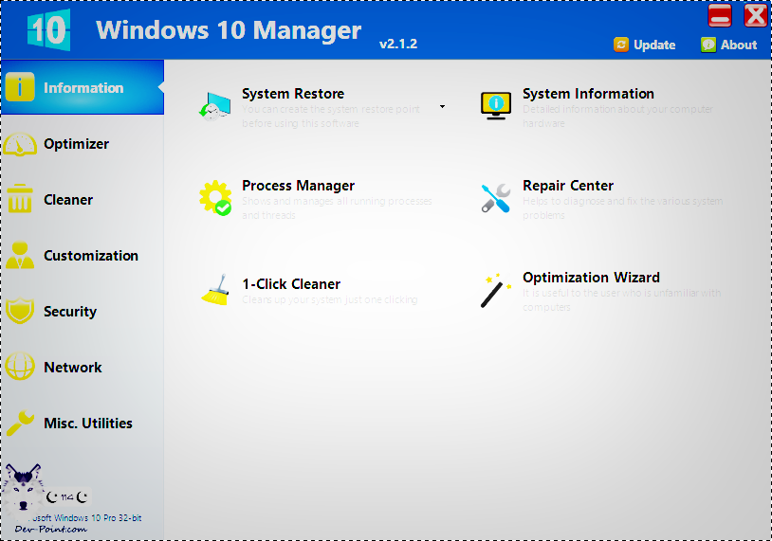
Task: Click the System Information monitor icon
Action: point(496,106)
